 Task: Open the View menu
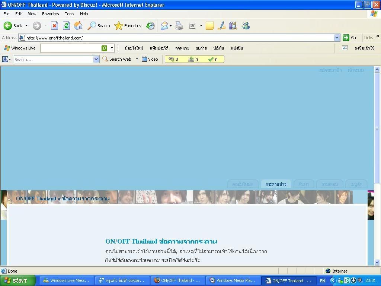(32, 14)
